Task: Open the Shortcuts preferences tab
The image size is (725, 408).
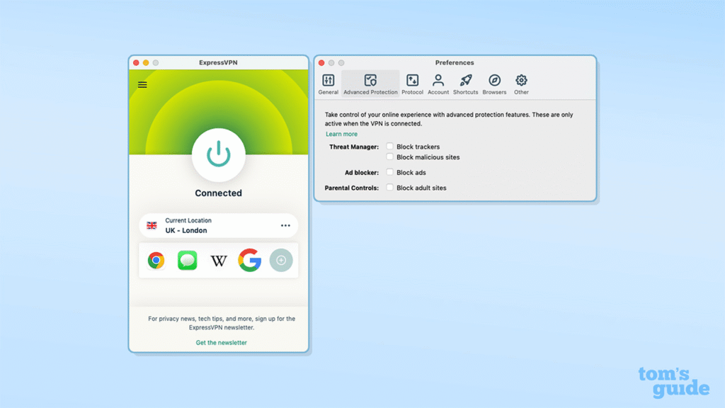Action: tap(466, 84)
